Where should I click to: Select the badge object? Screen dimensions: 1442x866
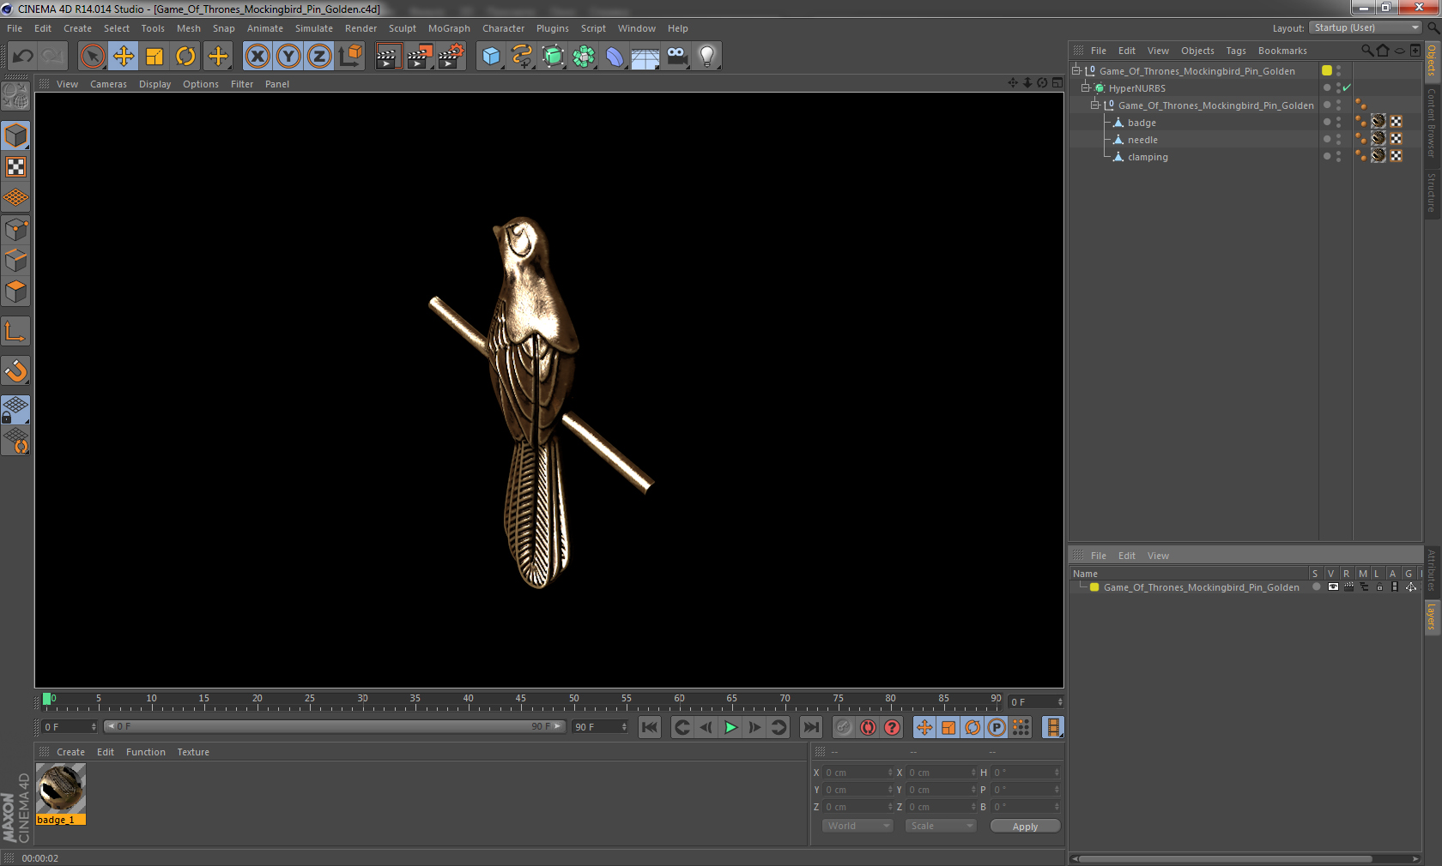[1142, 123]
